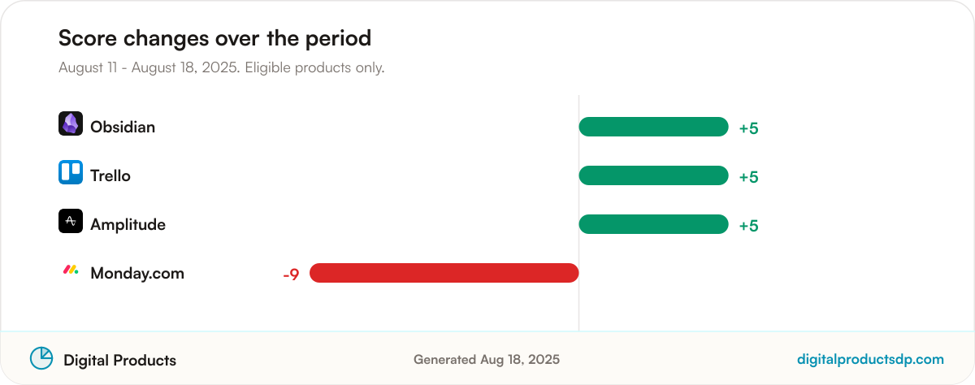Click the Score changes over the period title
The image size is (975, 385).
(214, 37)
